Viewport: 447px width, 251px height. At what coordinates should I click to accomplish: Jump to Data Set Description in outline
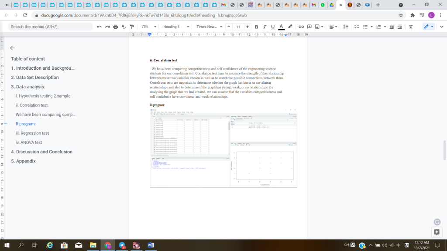point(35,78)
